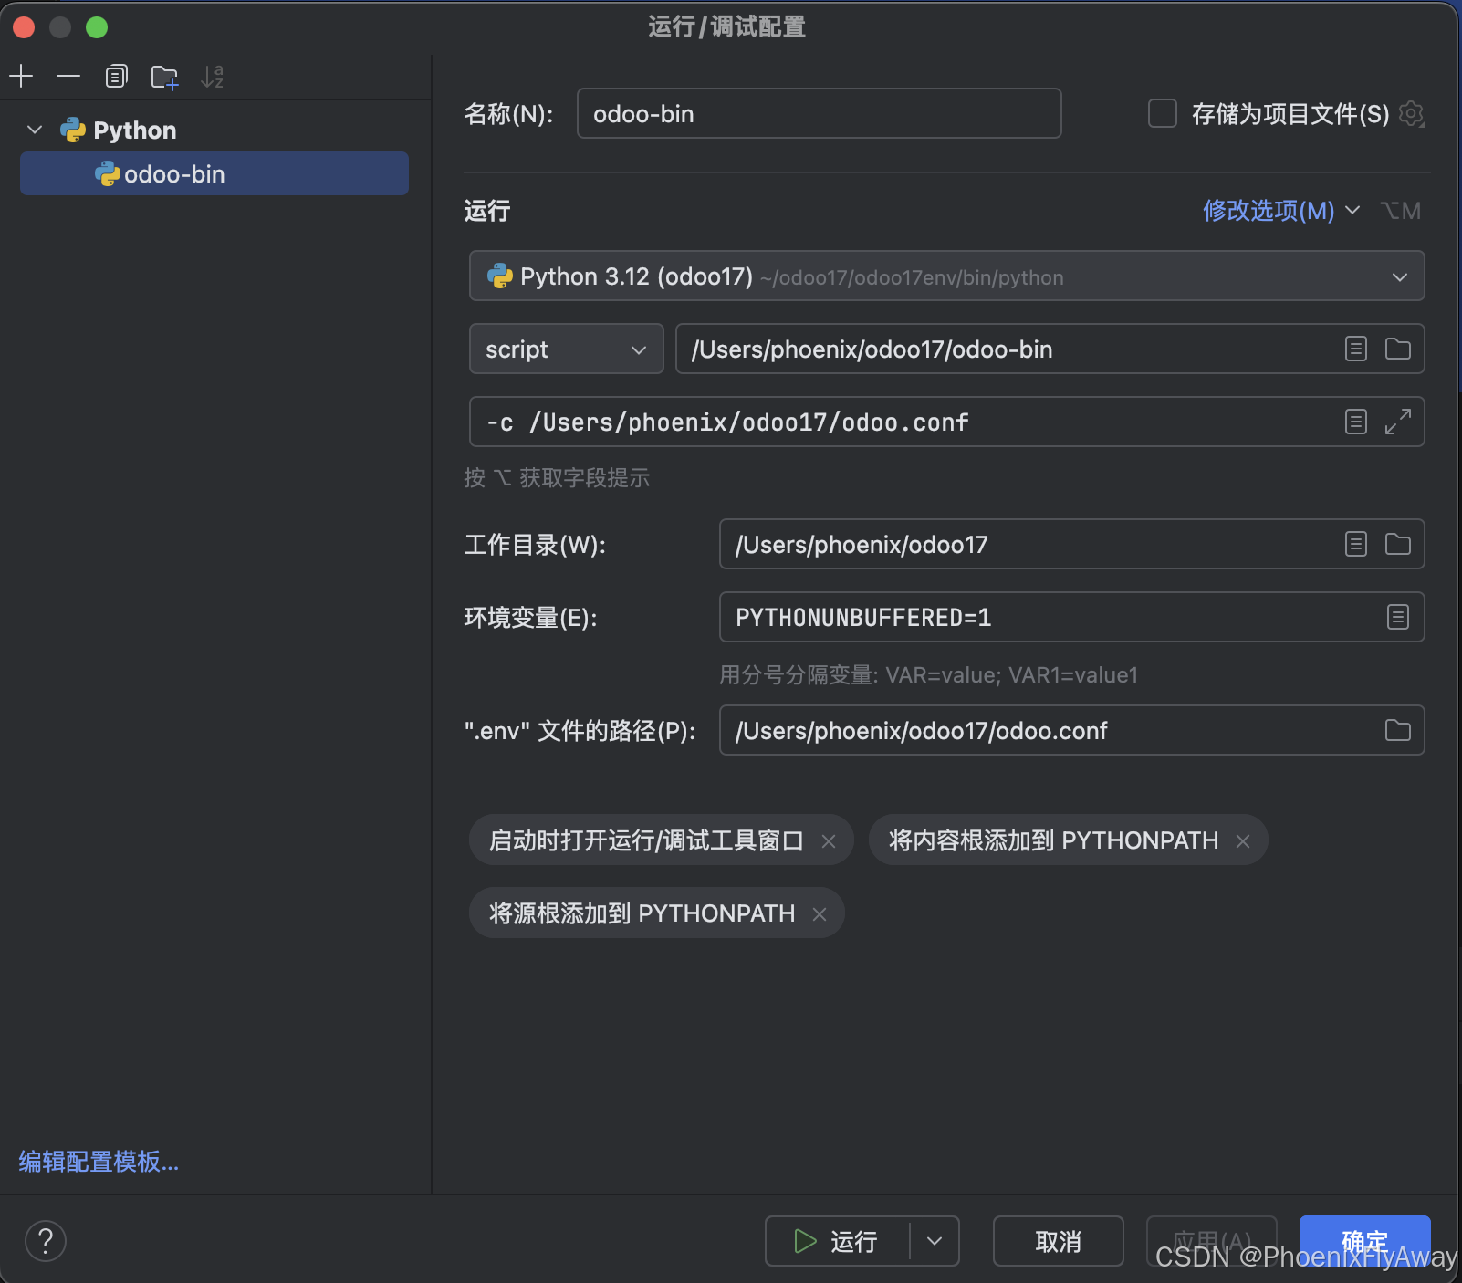1462x1283 pixels.
Task: Browse for the .env file path
Action: (1398, 730)
